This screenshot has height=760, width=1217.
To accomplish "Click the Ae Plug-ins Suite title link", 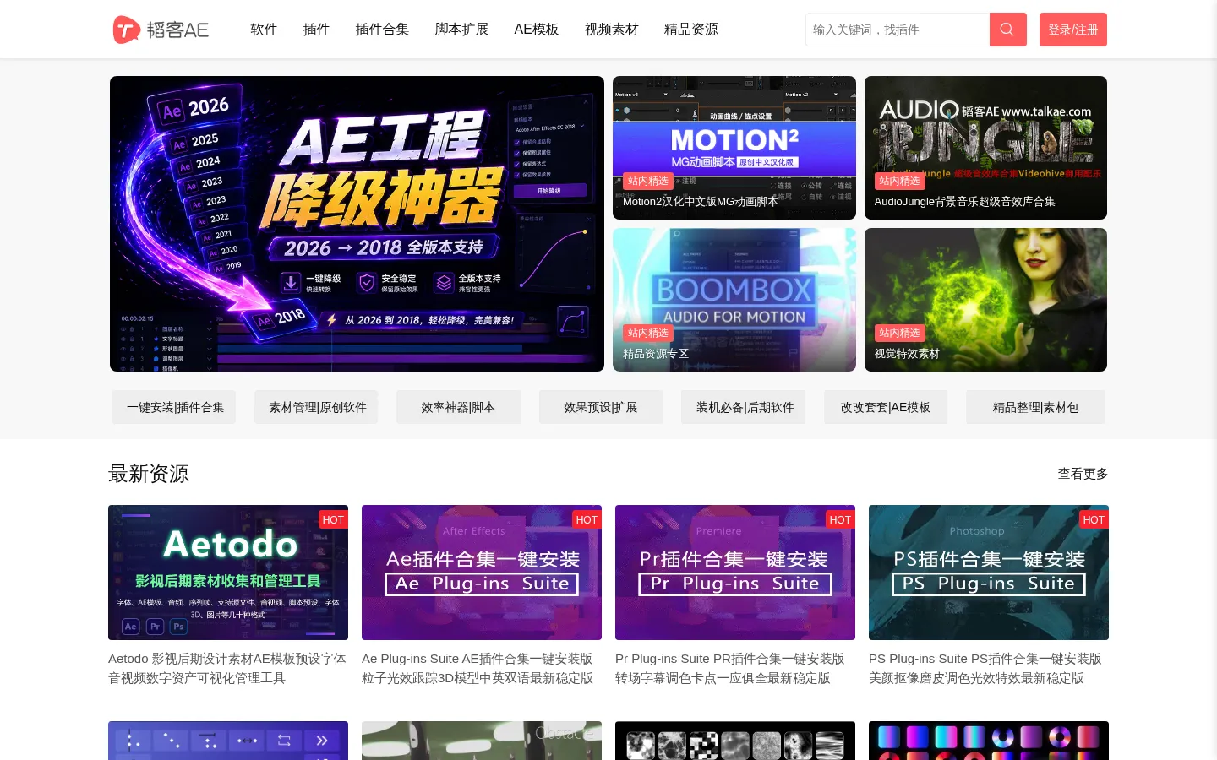I will (478, 668).
